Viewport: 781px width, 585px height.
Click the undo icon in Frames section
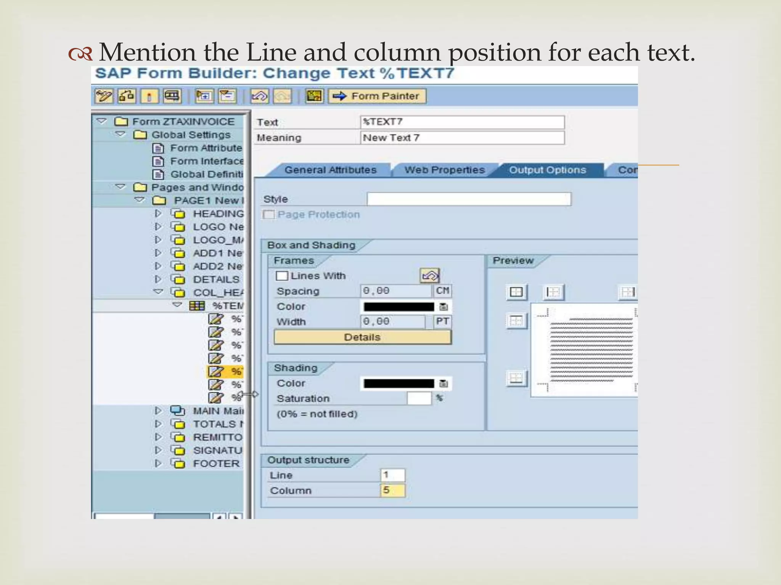point(430,275)
